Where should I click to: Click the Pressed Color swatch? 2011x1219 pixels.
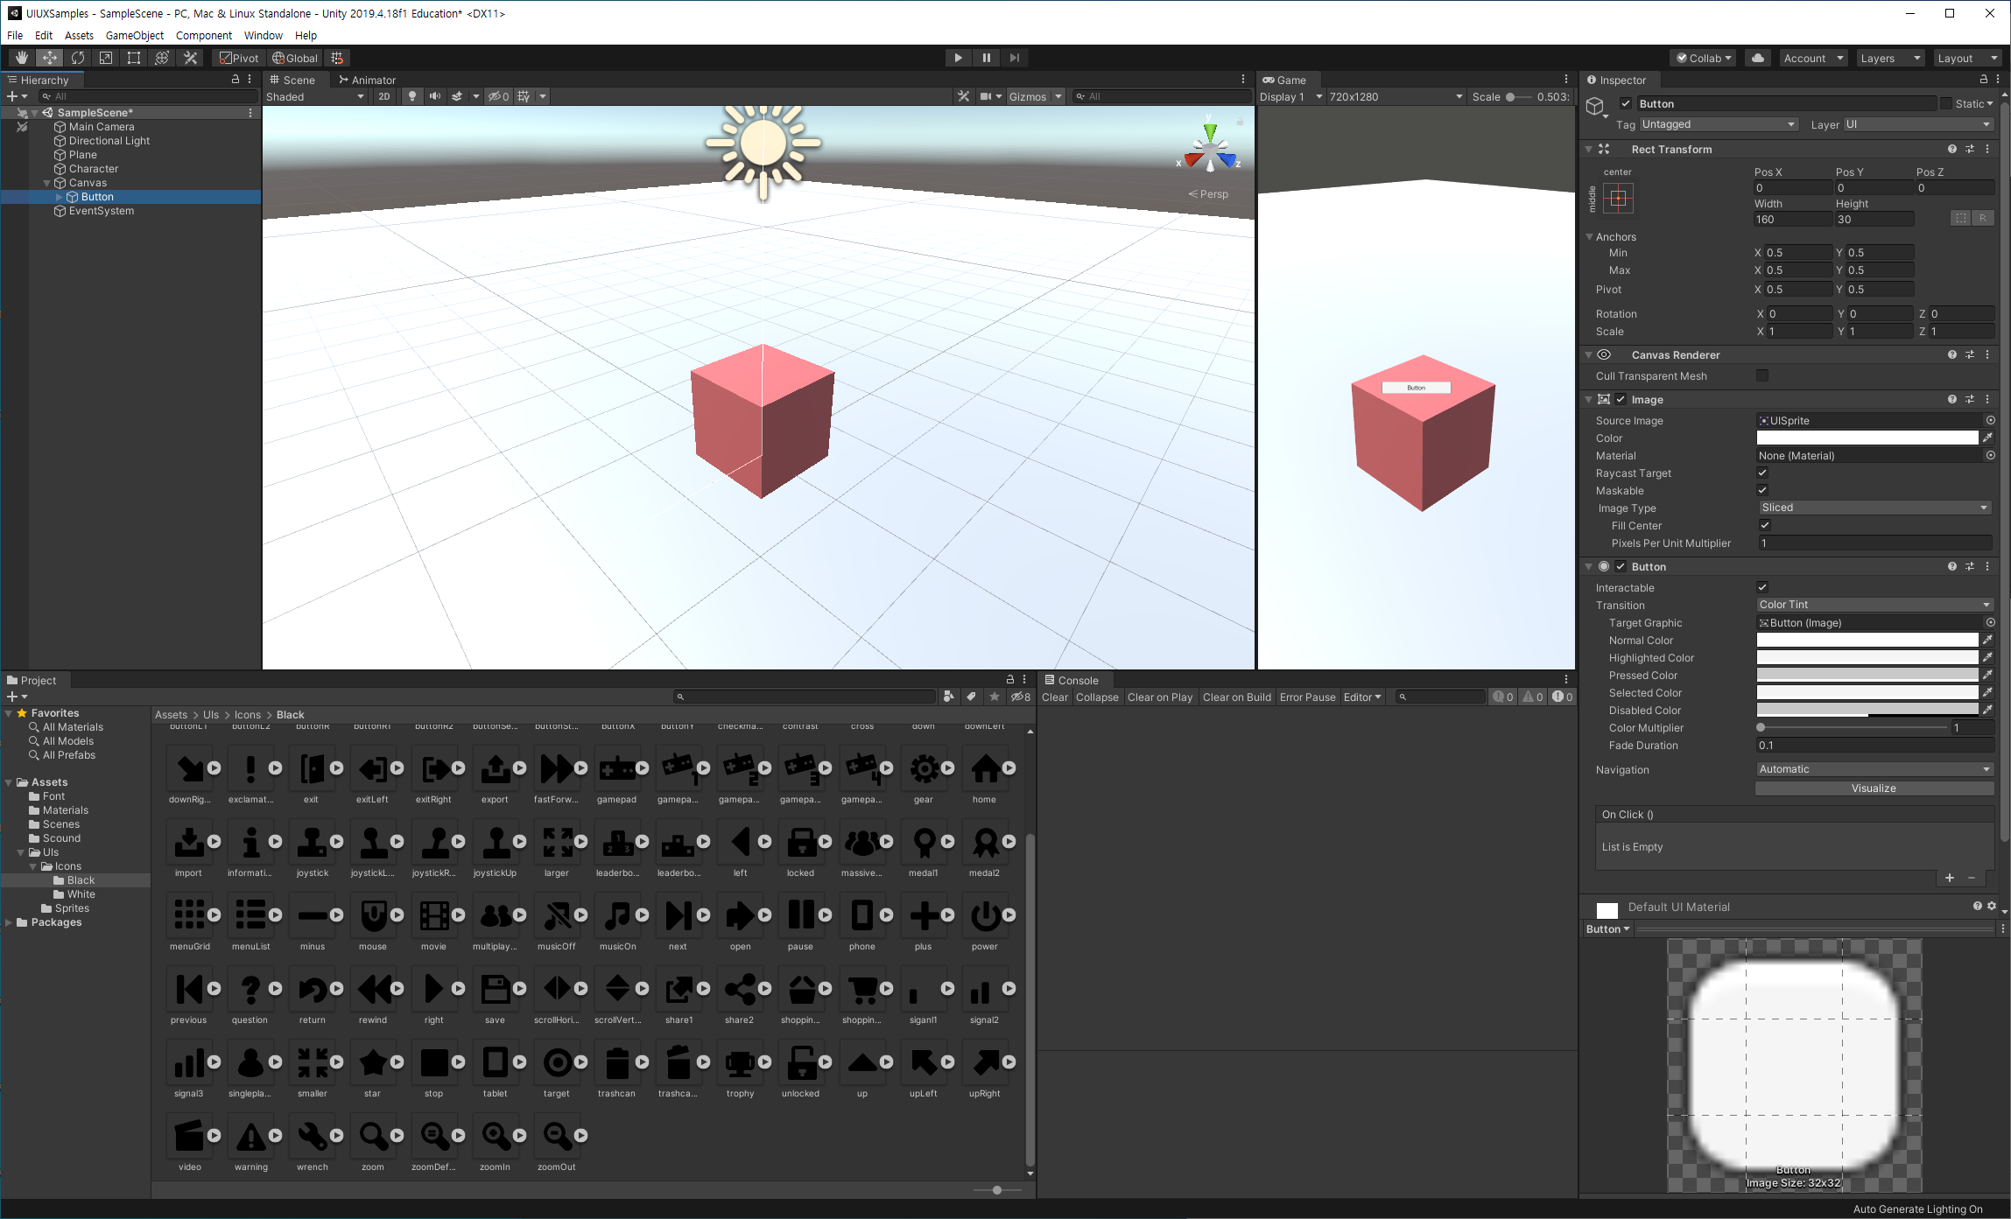click(x=1867, y=675)
